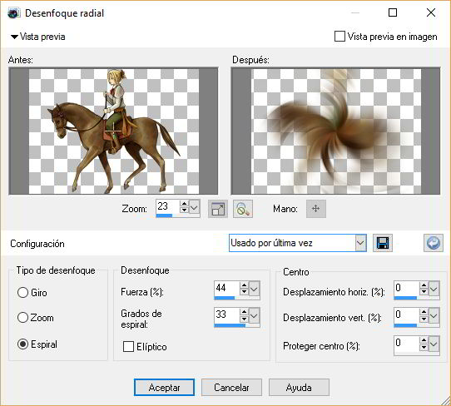Open the Grados de espiral dropdown

click(254, 315)
